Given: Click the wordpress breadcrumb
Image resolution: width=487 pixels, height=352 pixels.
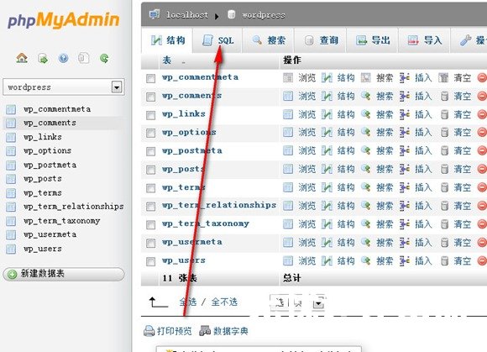Looking at the screenshot, I should 264,15.
